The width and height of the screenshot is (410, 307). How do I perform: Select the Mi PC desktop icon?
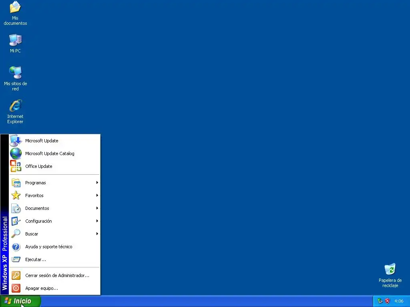15,44
